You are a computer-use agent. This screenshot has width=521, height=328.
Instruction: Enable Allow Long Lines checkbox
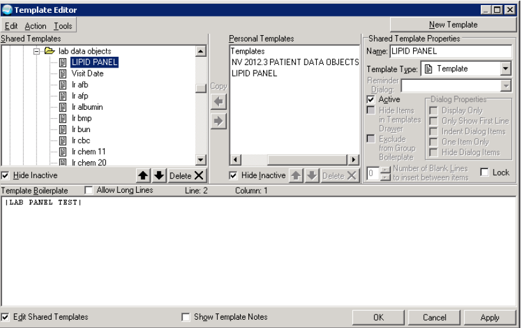[x=89, y=190]
